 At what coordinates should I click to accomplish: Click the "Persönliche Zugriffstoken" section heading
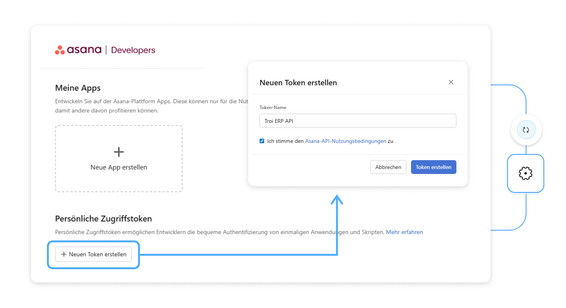[103, 219]
